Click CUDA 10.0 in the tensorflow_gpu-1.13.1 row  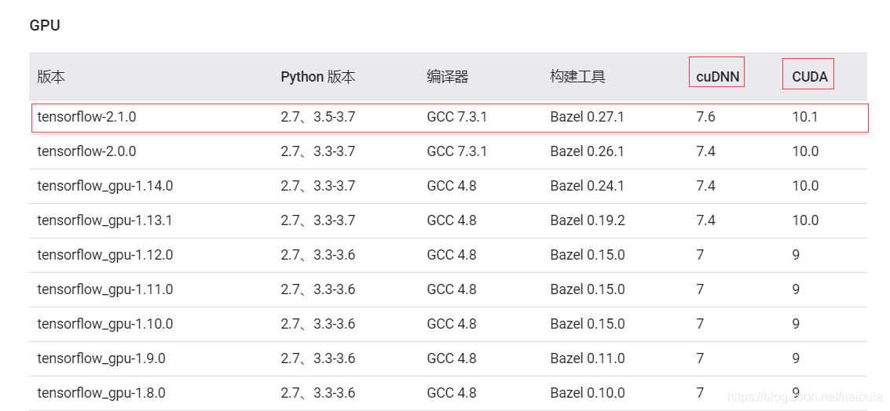tap(805, 220)
